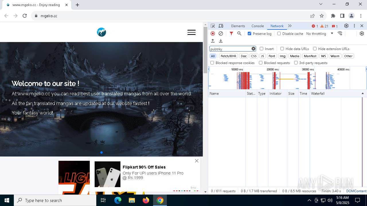Open the network search magnifier
The width and height of the screenshot is (367, 206).
(x=239, y=33)
